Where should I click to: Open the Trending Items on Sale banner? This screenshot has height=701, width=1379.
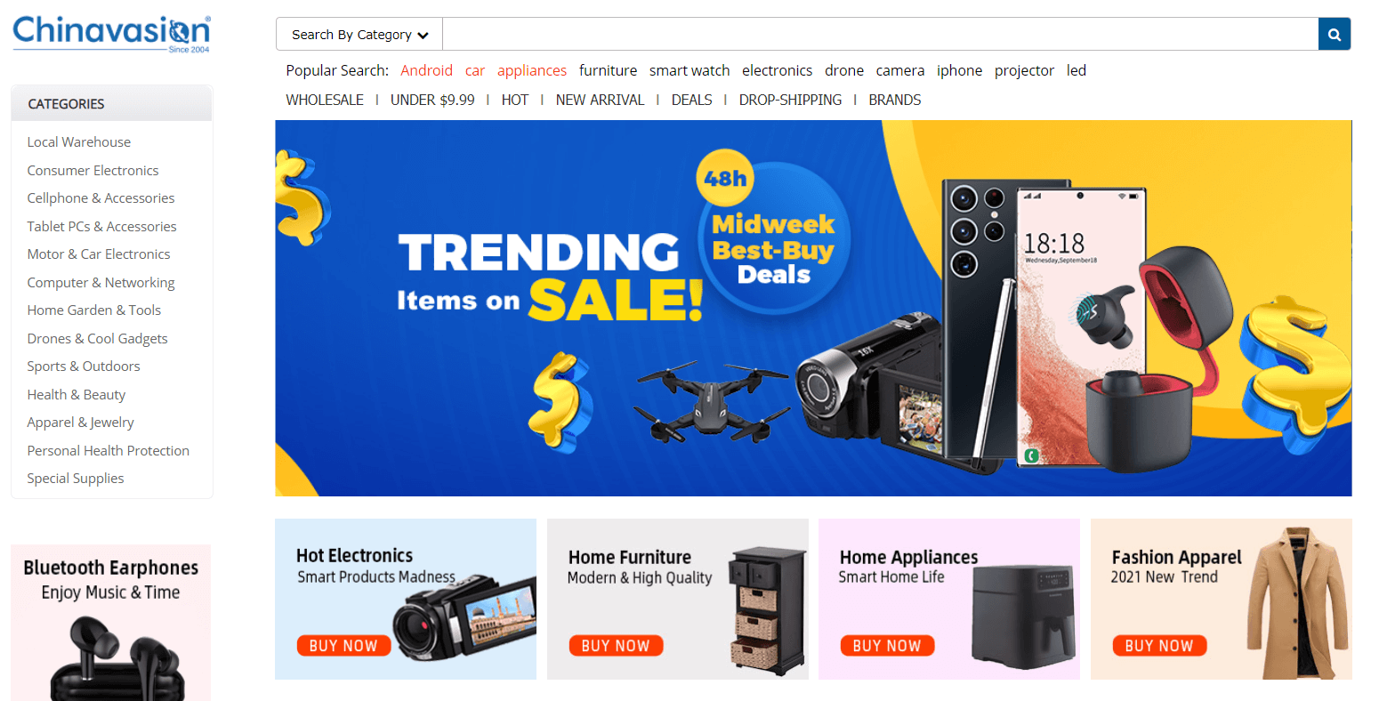(x=813, y=308)
